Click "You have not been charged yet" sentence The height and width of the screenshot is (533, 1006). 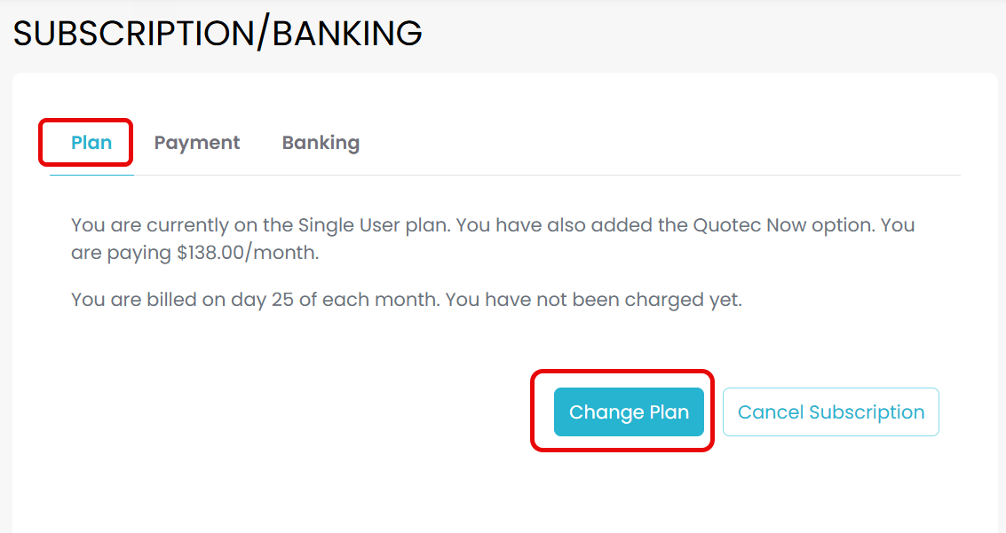click(593, 300)
